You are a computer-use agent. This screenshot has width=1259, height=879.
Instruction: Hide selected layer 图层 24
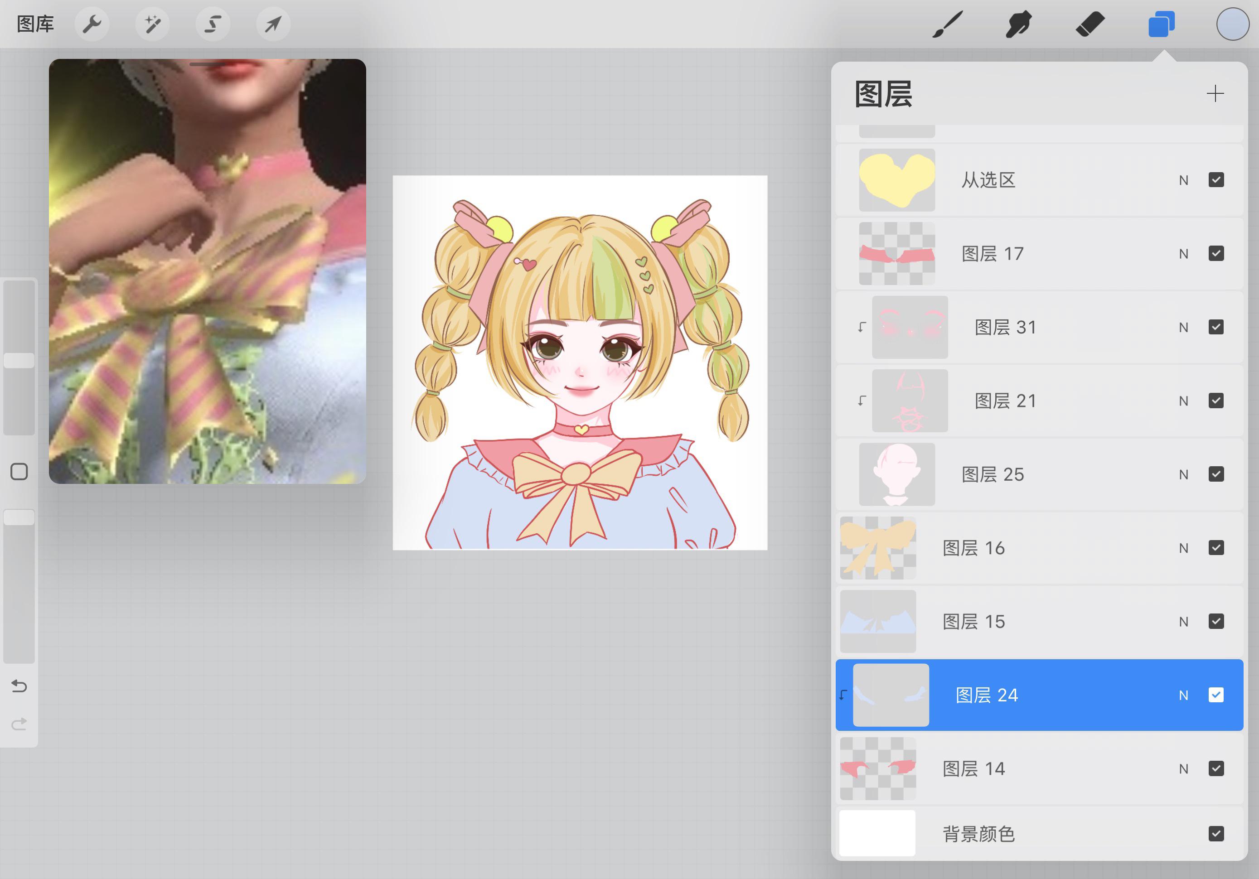tap(1215, 695)
